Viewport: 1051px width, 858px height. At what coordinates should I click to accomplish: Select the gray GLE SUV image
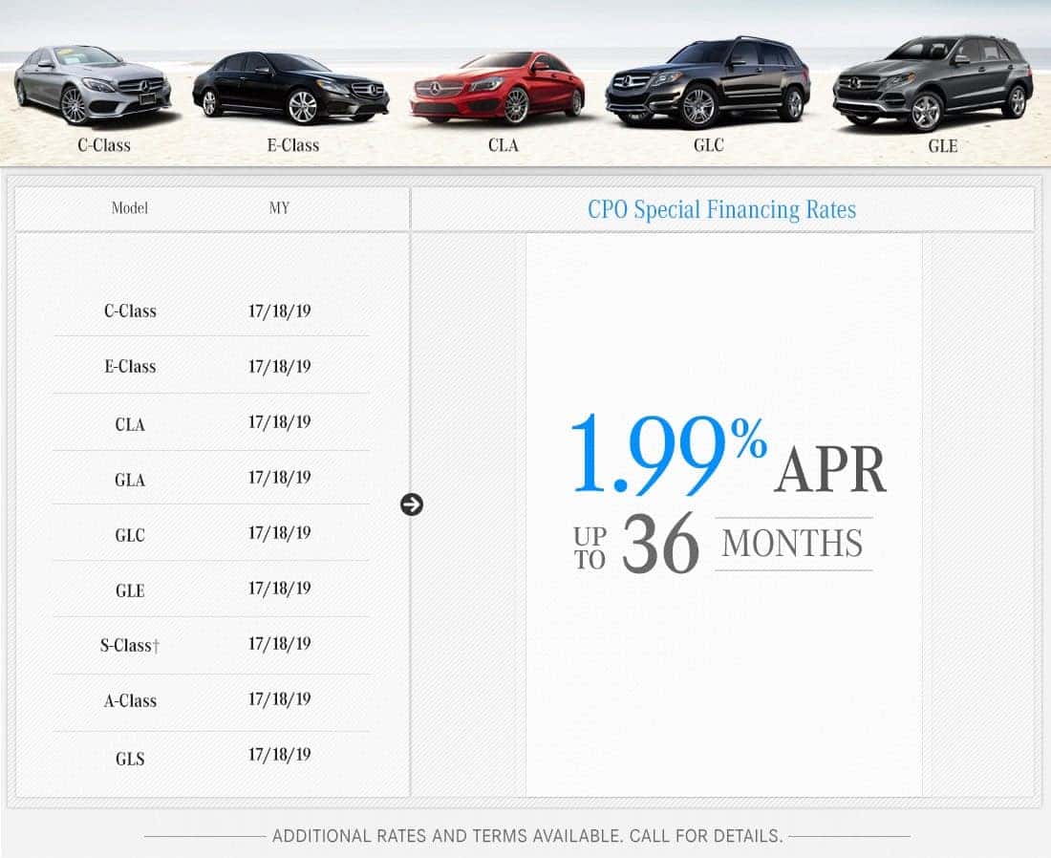click(933, 83)
